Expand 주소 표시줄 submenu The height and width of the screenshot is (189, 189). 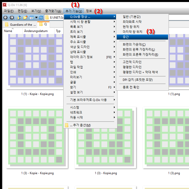click(x=90, y=42)
